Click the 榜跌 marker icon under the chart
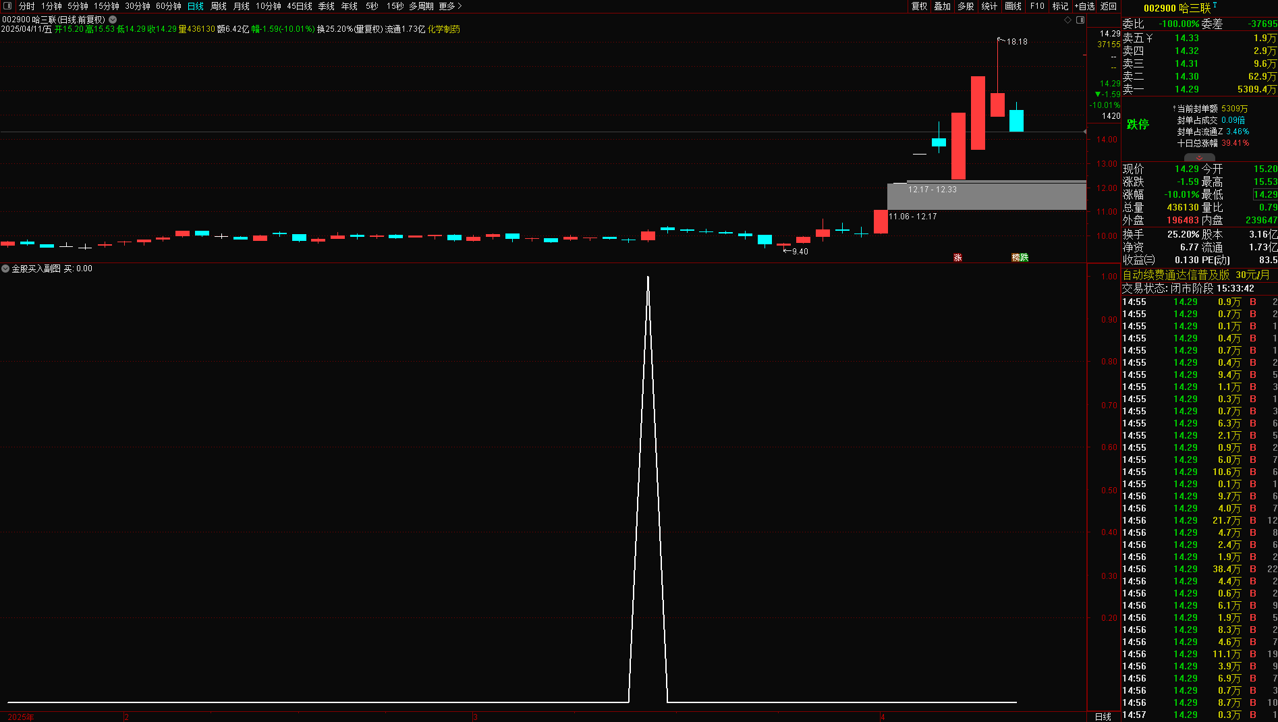The height and width of the screenshot is (722, 1278). [x=1020, y=258]
